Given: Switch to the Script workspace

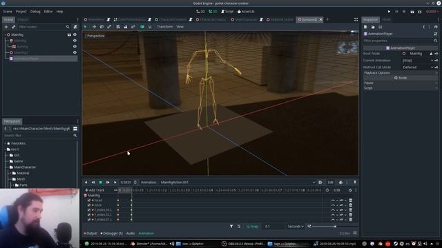Looking at the screenshot, I should tap(227, 12).
